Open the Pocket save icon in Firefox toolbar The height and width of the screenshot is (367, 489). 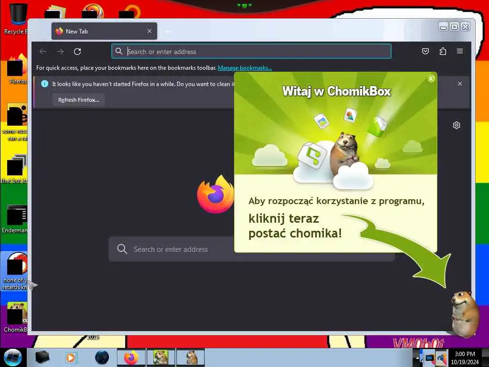point(425,51)
